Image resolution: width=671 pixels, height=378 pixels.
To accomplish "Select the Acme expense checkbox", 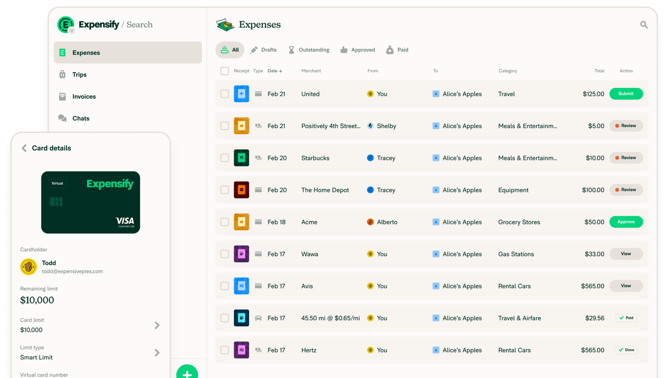I will click(224, 222).
